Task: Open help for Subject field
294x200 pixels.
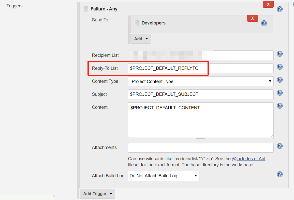Action: 280,93
